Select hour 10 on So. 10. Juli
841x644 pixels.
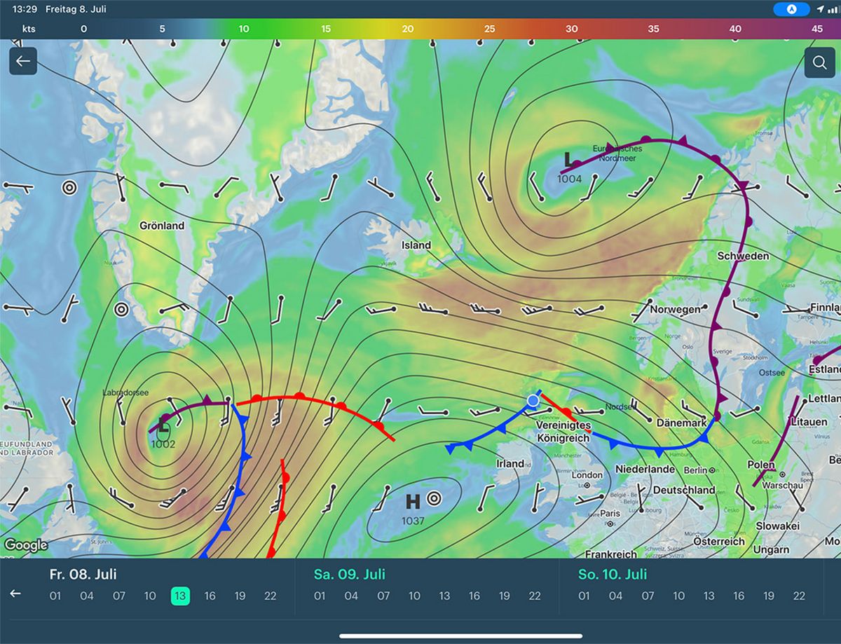679,596
